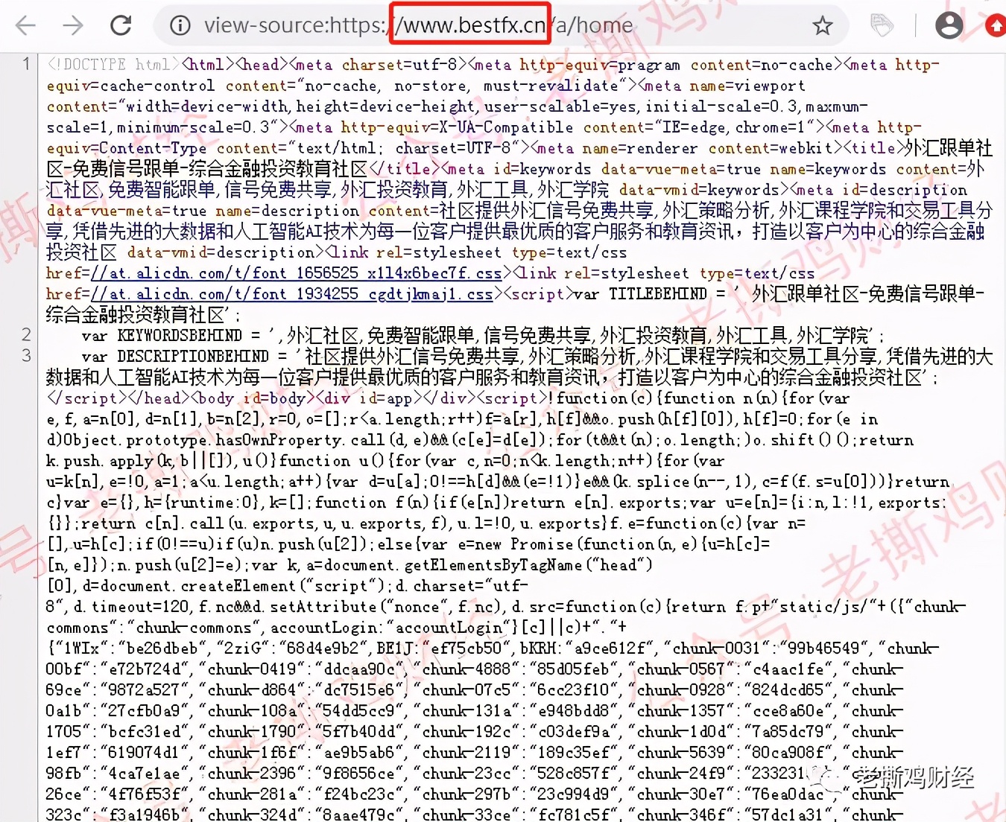This screenshot has height=822, width=1006.
Task: Open the extension icon beside the star
Action: pyautogui.click(x=882, y=25)
